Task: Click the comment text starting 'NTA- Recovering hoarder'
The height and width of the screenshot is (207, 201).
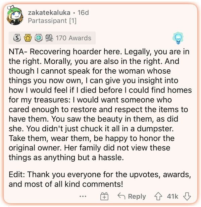Action: pyautogui.click(x=100, y=104)
